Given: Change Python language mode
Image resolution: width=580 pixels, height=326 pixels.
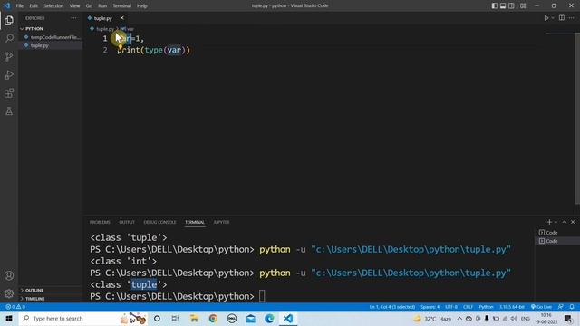Looking at the screenshot, I should [486, 307].
